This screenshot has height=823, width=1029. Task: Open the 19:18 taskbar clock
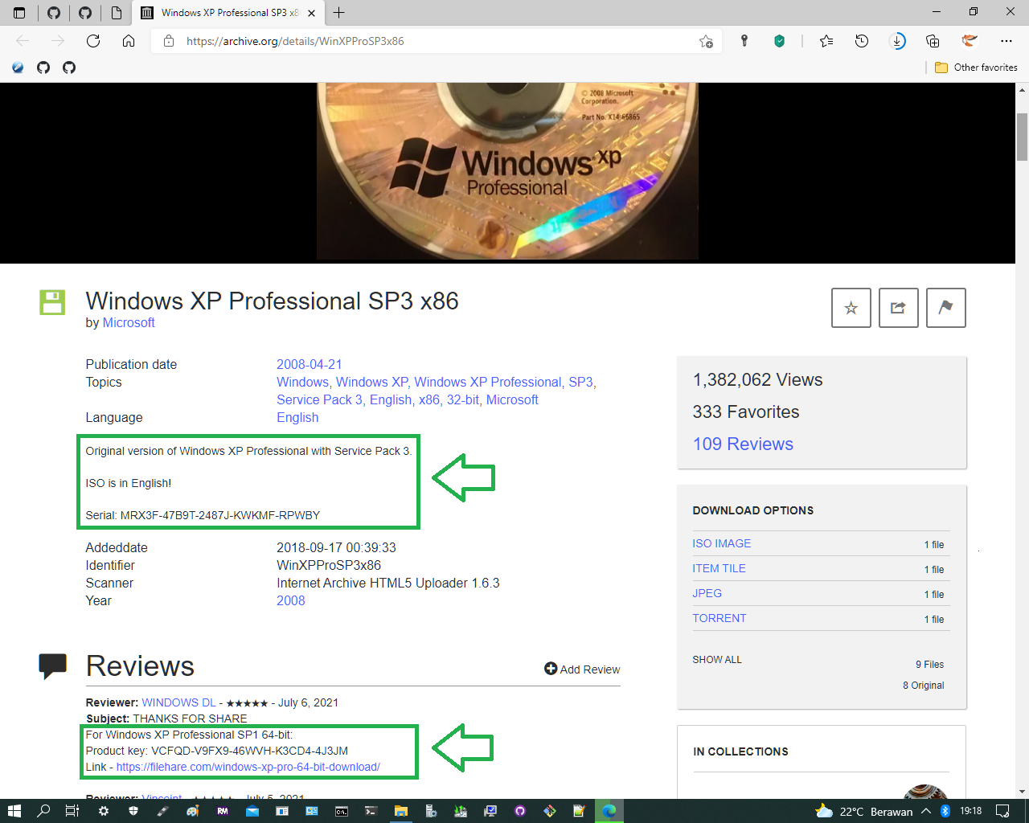point(971,811)
